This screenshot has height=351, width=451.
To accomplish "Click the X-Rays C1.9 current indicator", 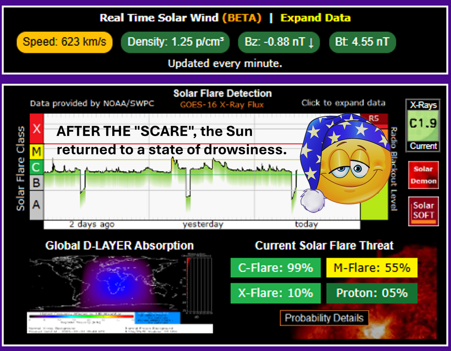I will 423,125.
